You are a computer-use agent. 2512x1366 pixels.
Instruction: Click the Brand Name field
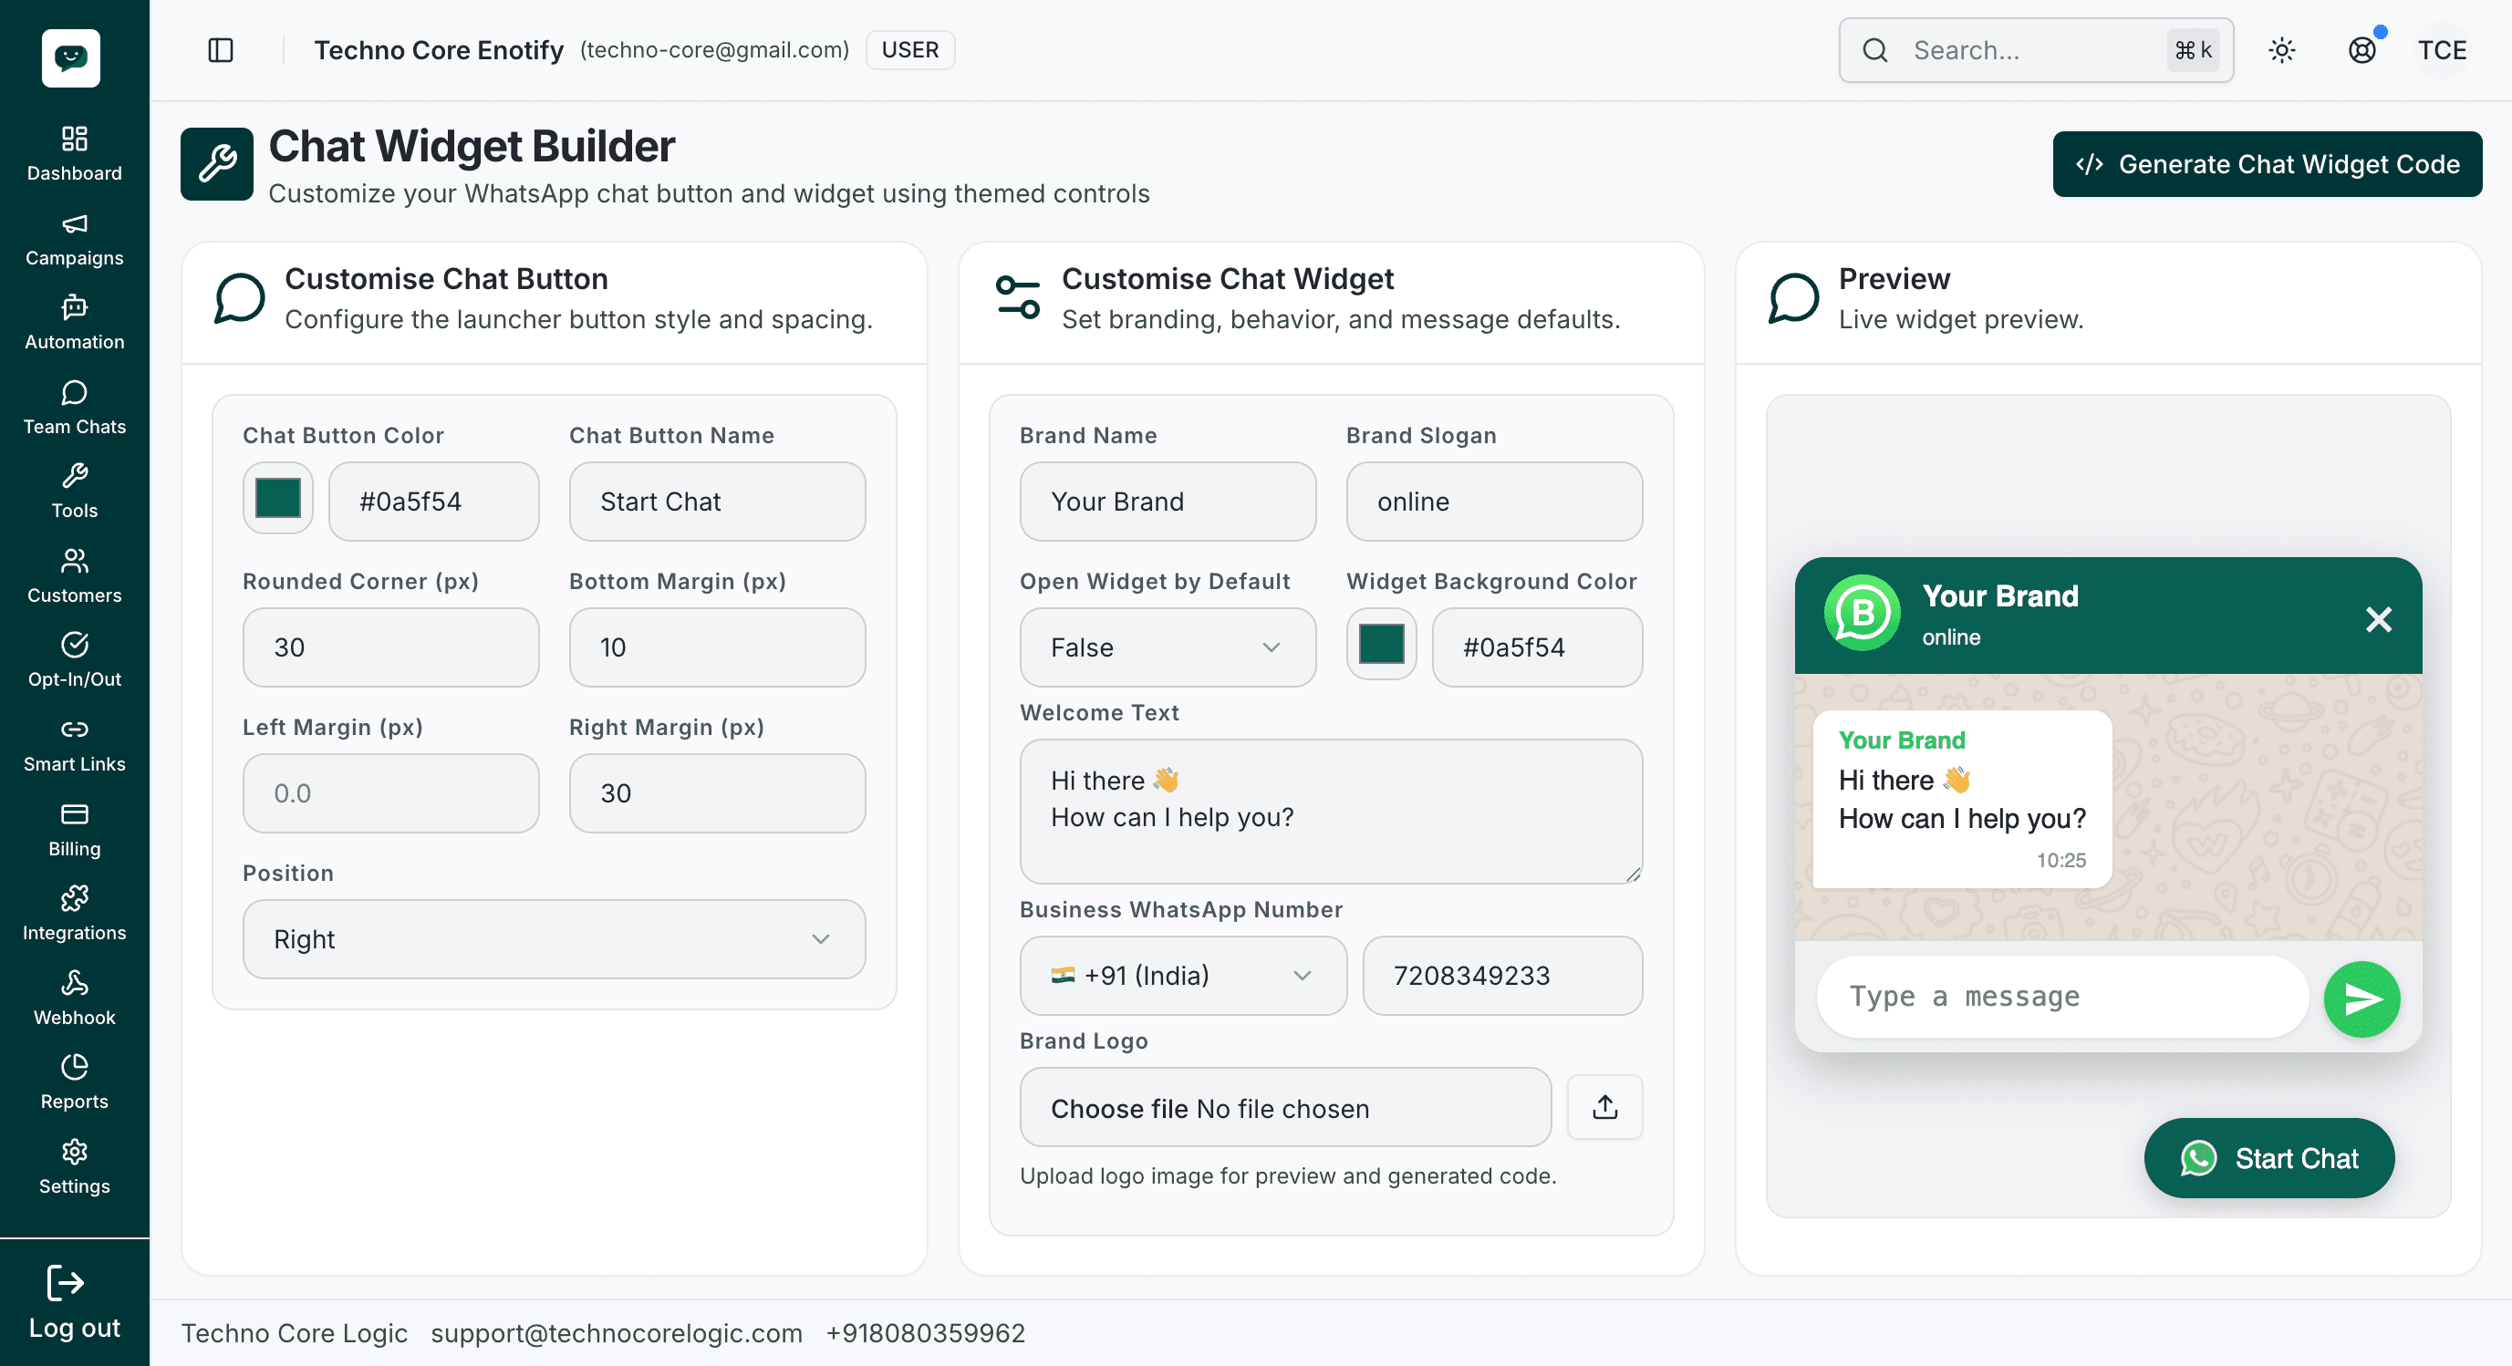coord(1168,502)
